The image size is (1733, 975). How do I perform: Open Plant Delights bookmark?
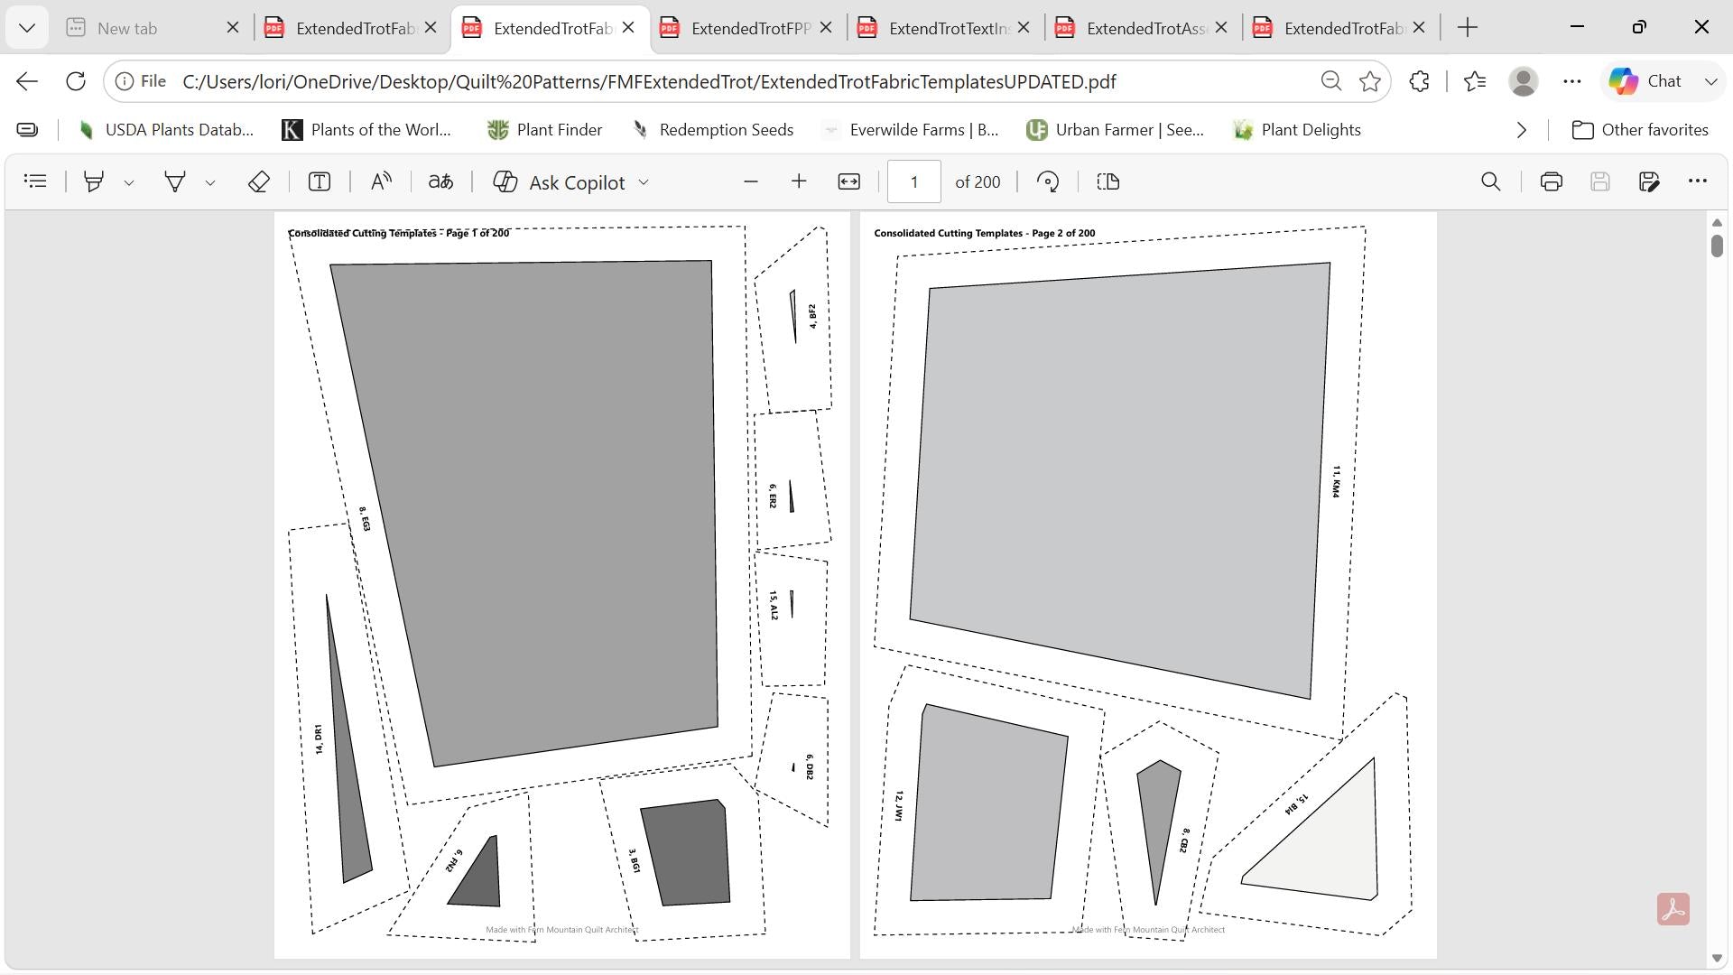[x=1296, y=130]
